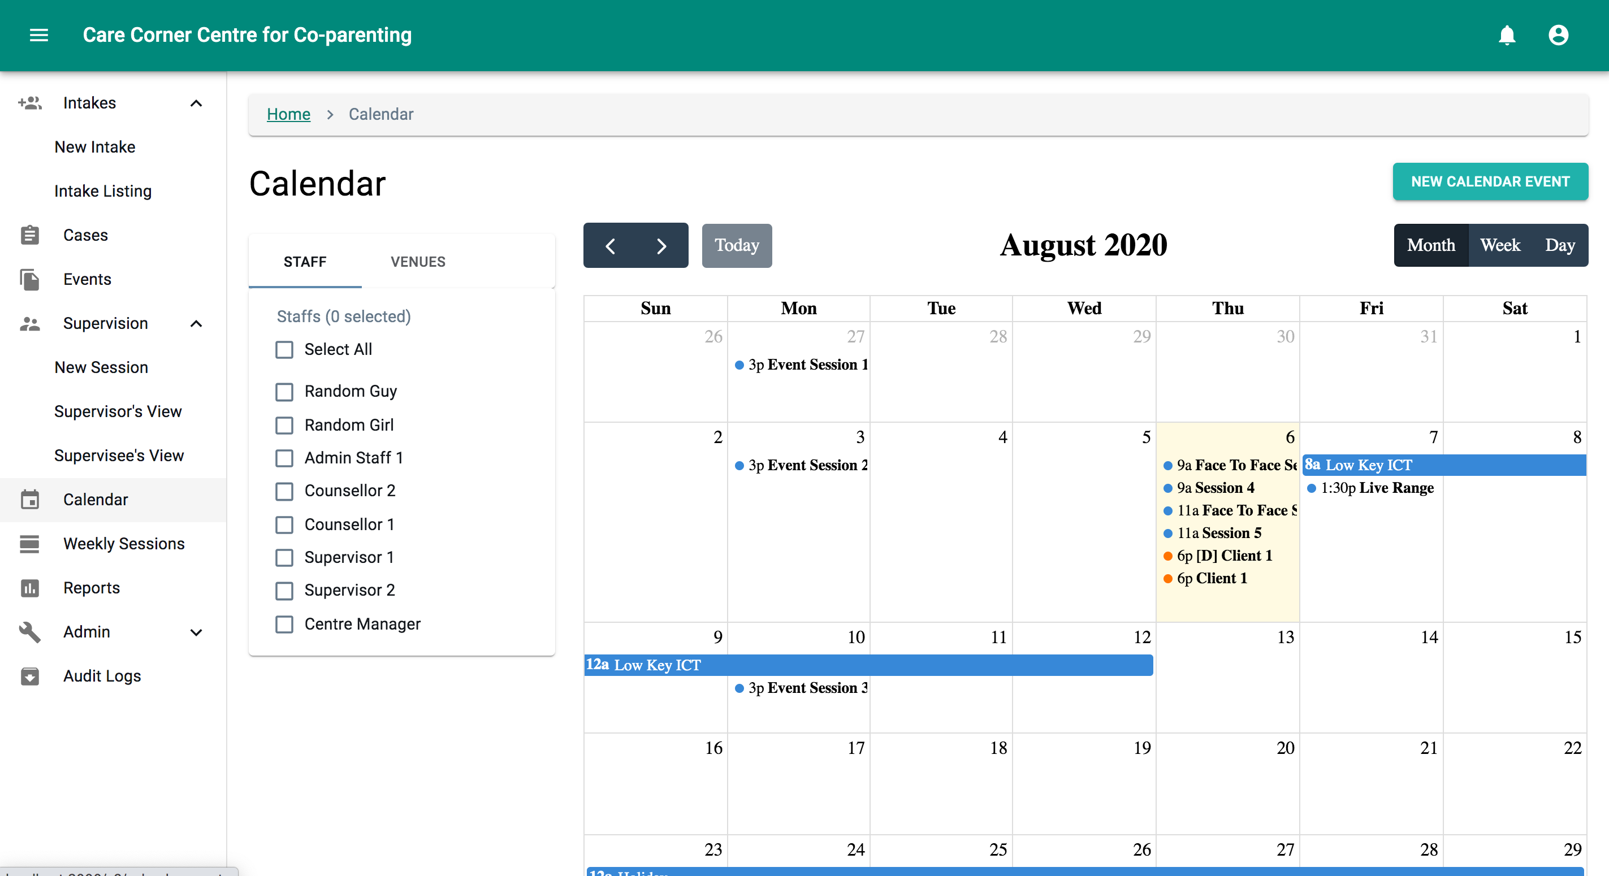
Task: Open the hamburger menu
Action: [x=38, y=35]
